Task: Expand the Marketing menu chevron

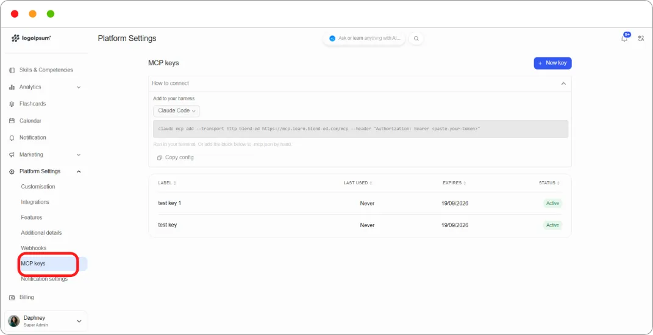Action: point(79,155)
